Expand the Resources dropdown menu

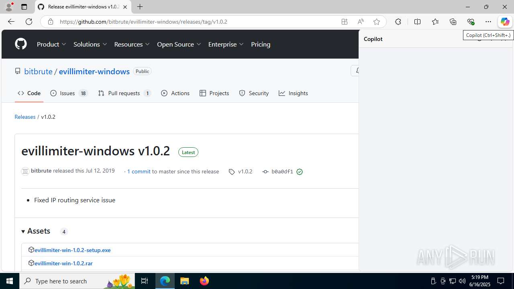pyautogui.click(x=132, y=44)
